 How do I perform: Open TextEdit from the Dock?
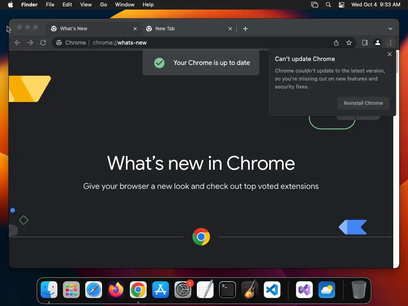tap(205, 290)
